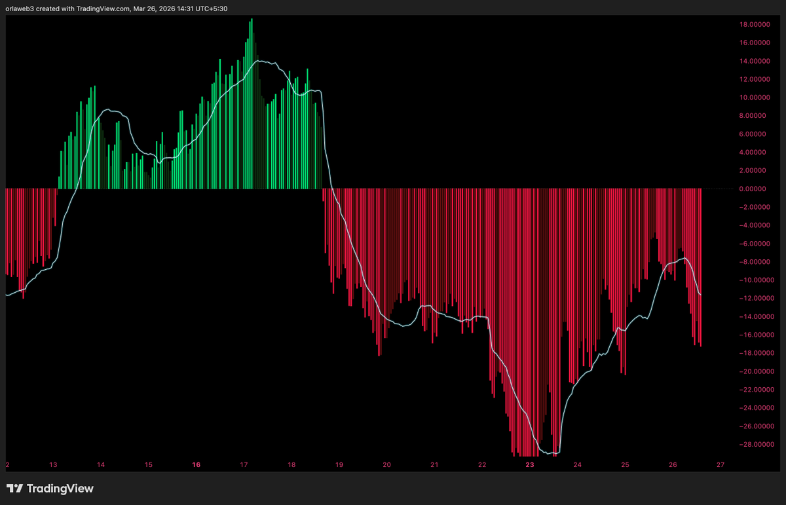Select date 25 on the time axis
786x505 pixels.
click(x=625, y=465)
